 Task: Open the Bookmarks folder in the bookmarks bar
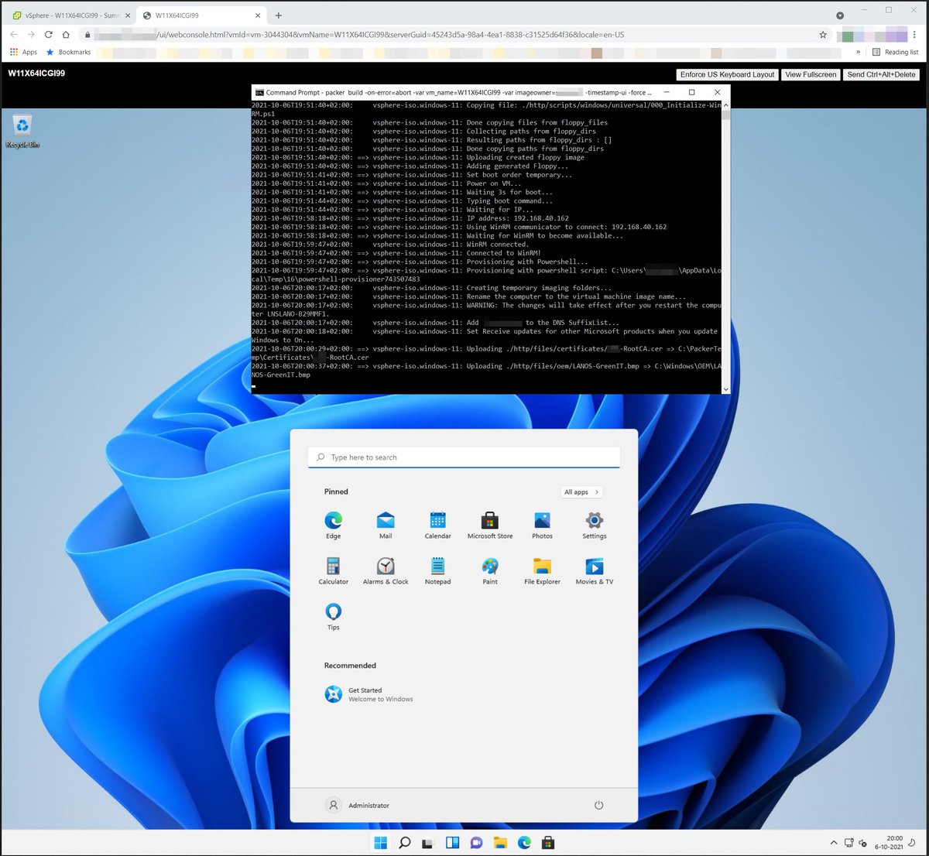(68, 52)
